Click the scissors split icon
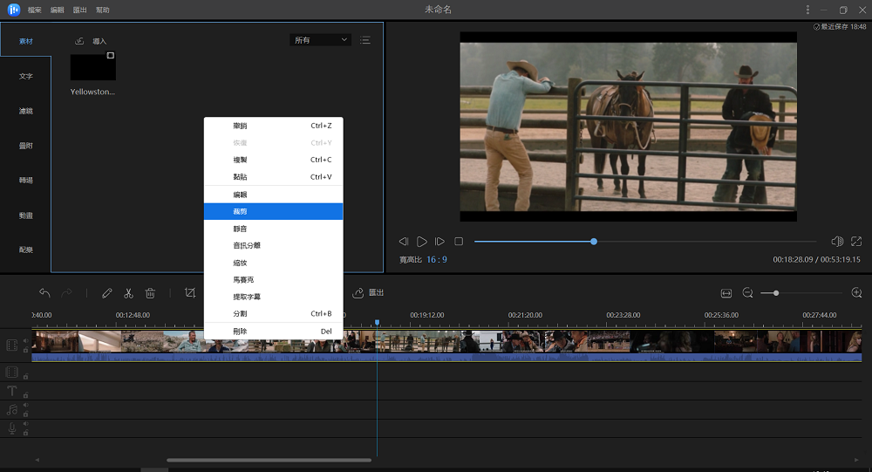 point(128,293)
